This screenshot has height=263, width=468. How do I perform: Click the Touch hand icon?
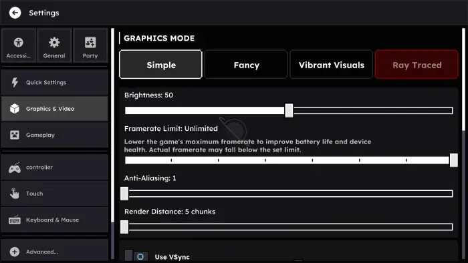[14, 194]
